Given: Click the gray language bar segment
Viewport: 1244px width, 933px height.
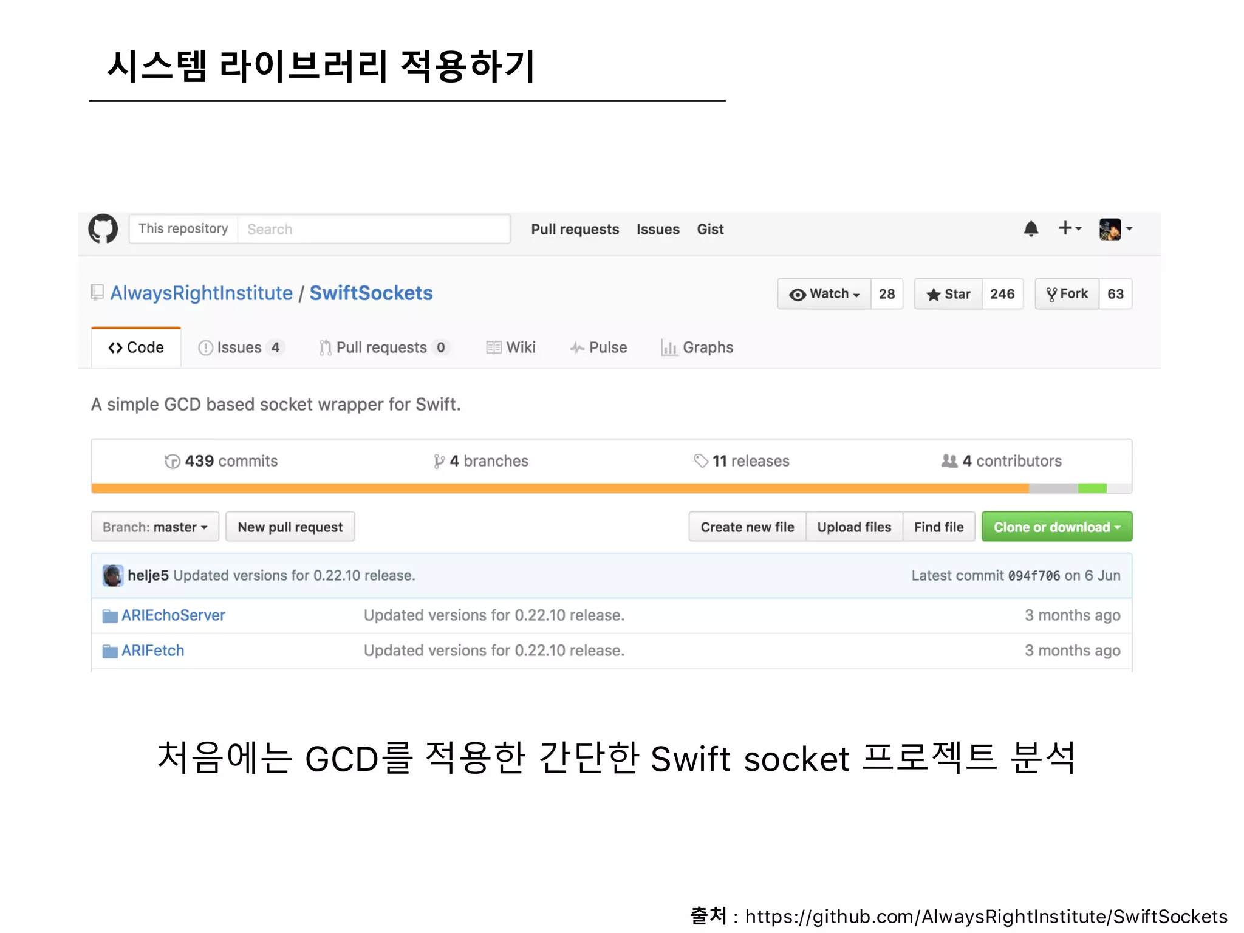Looking at the screenshot, I should pyautogui.click(x=1053, y=488).
